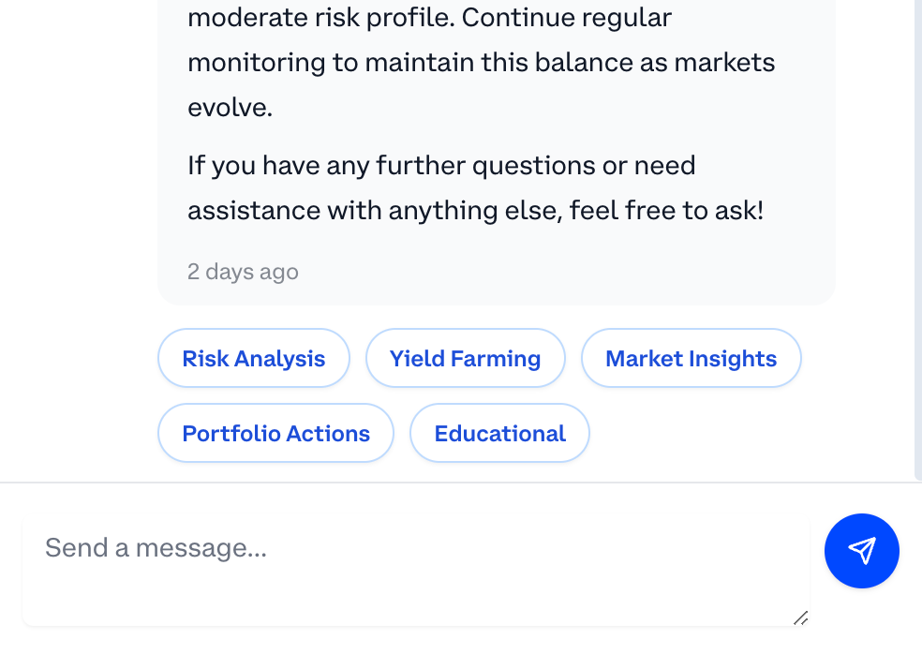Grab the textarea resize handle icon

click(801, 618)
